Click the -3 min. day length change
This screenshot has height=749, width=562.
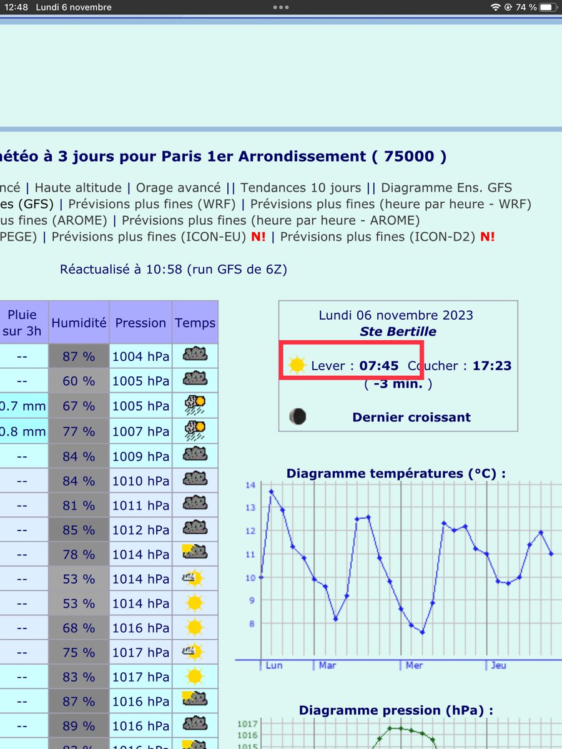coord(398,384)
